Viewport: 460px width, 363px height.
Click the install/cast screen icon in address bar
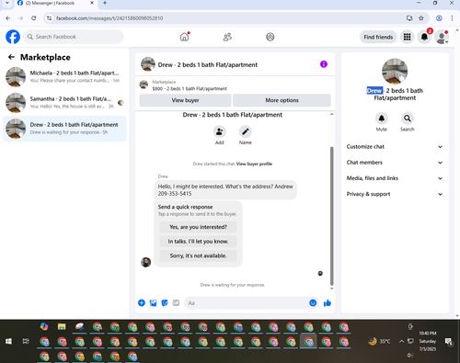pos(409,18)
